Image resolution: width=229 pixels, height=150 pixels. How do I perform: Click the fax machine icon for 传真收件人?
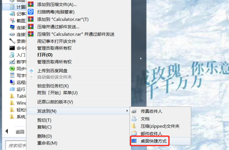pyautogui.click(x=134, y=111)
